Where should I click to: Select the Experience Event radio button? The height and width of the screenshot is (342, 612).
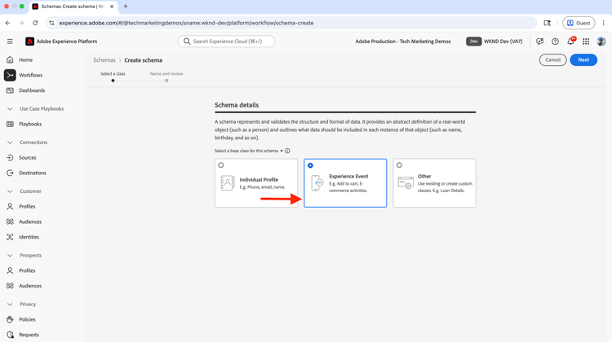(x=310, y=165)
